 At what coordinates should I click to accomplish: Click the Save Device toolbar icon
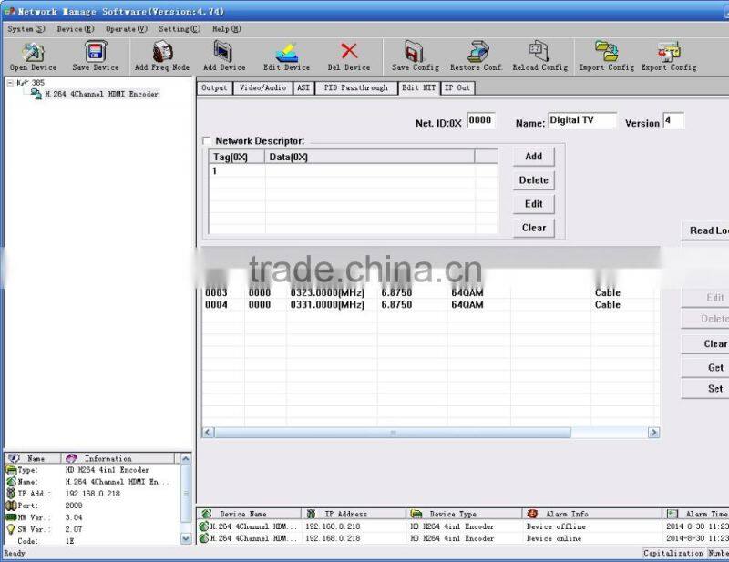(95, 52)
